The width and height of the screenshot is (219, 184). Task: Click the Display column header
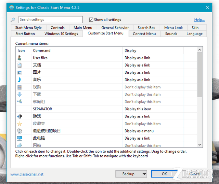[x=153, y=51]
